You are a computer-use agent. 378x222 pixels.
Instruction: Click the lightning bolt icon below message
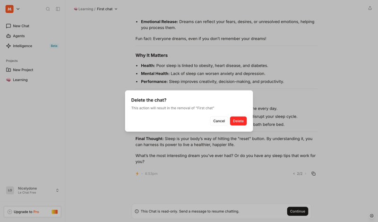(x=137, y=174)
